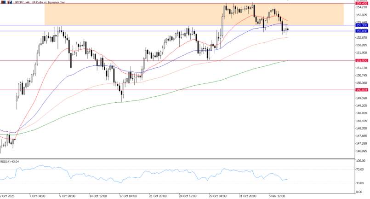Image resolution: width=370 pixels, height=199 pixels.
Task: Click the '29 Oct 04:00' time axis label
Action: pyautogui.click(x=218, y=196)
